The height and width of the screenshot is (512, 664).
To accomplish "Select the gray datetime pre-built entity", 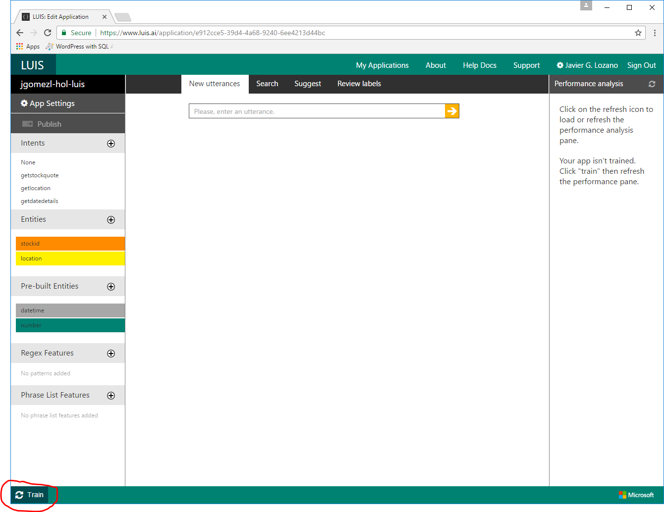I will click(70, 310).
